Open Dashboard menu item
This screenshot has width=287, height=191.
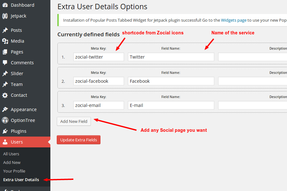tap(23, 5)
